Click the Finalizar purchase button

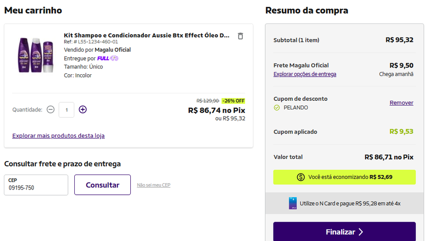tap(345, 231)
